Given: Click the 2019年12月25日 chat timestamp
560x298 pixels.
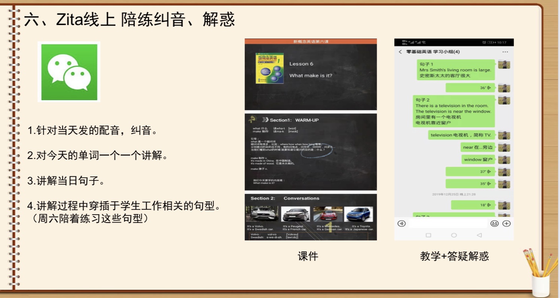Looking at the screenshot, I should tap(454, 194).
